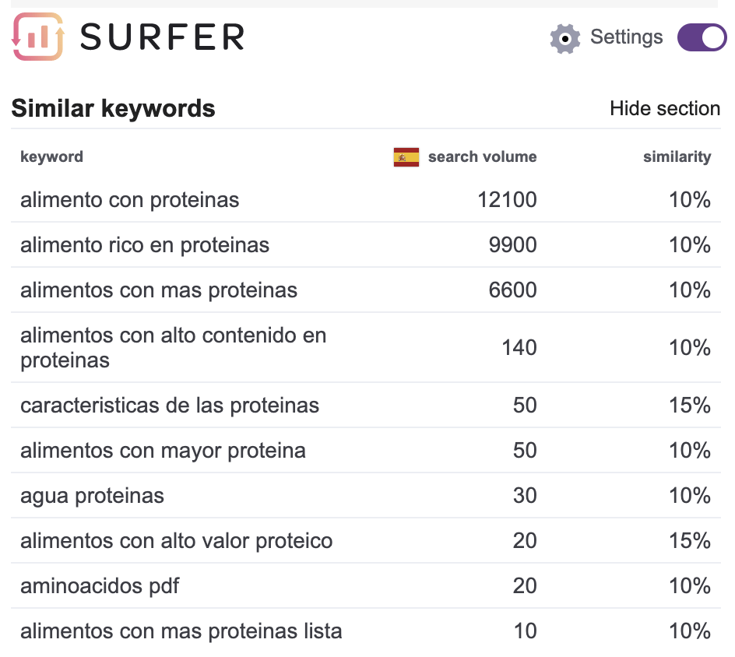
Task: Click 'alimentos con mas proteinas' keyword
Action: tap(159, 290)
